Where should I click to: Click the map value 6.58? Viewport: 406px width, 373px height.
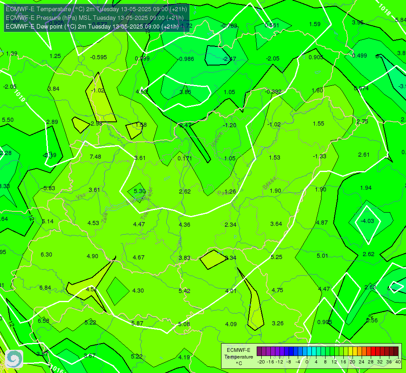tap(44, 321)
